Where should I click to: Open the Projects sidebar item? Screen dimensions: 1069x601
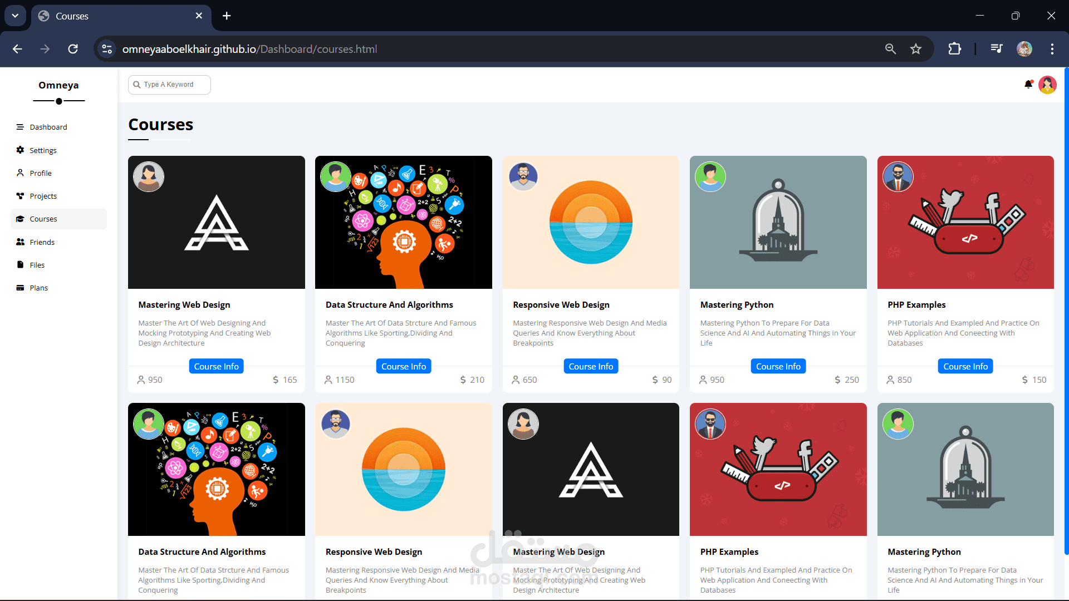(x=43, y=196)
